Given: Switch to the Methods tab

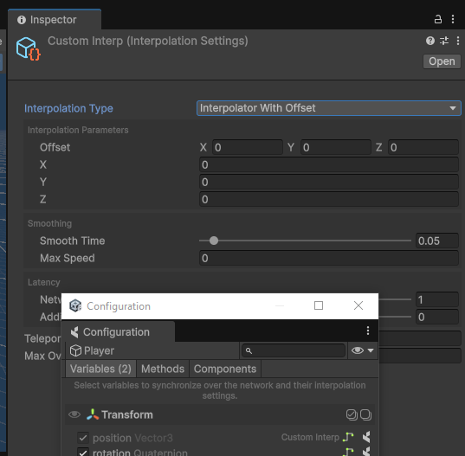Looking at the screenshot, I should point(163,369).
